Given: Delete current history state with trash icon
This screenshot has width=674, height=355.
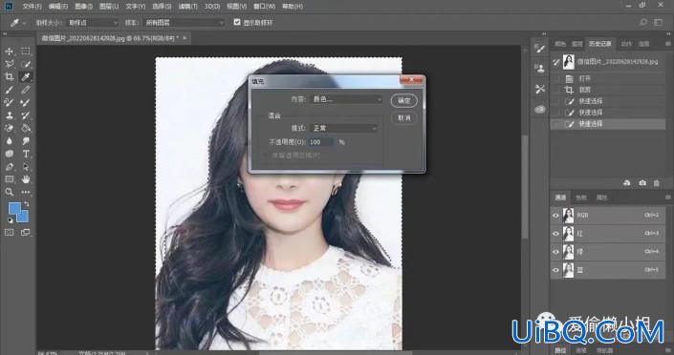Looking at the screenshot, I should (x=657, y=183).
